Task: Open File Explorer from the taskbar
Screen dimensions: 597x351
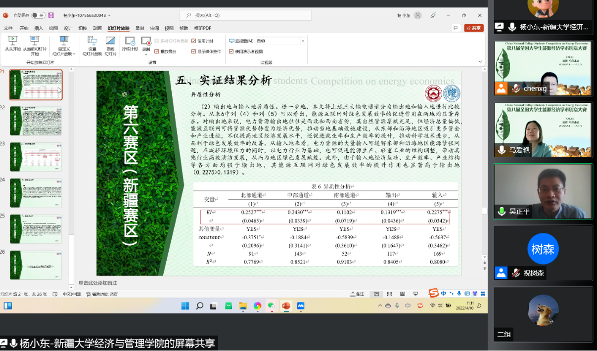Action: click(x=243, y=306)
